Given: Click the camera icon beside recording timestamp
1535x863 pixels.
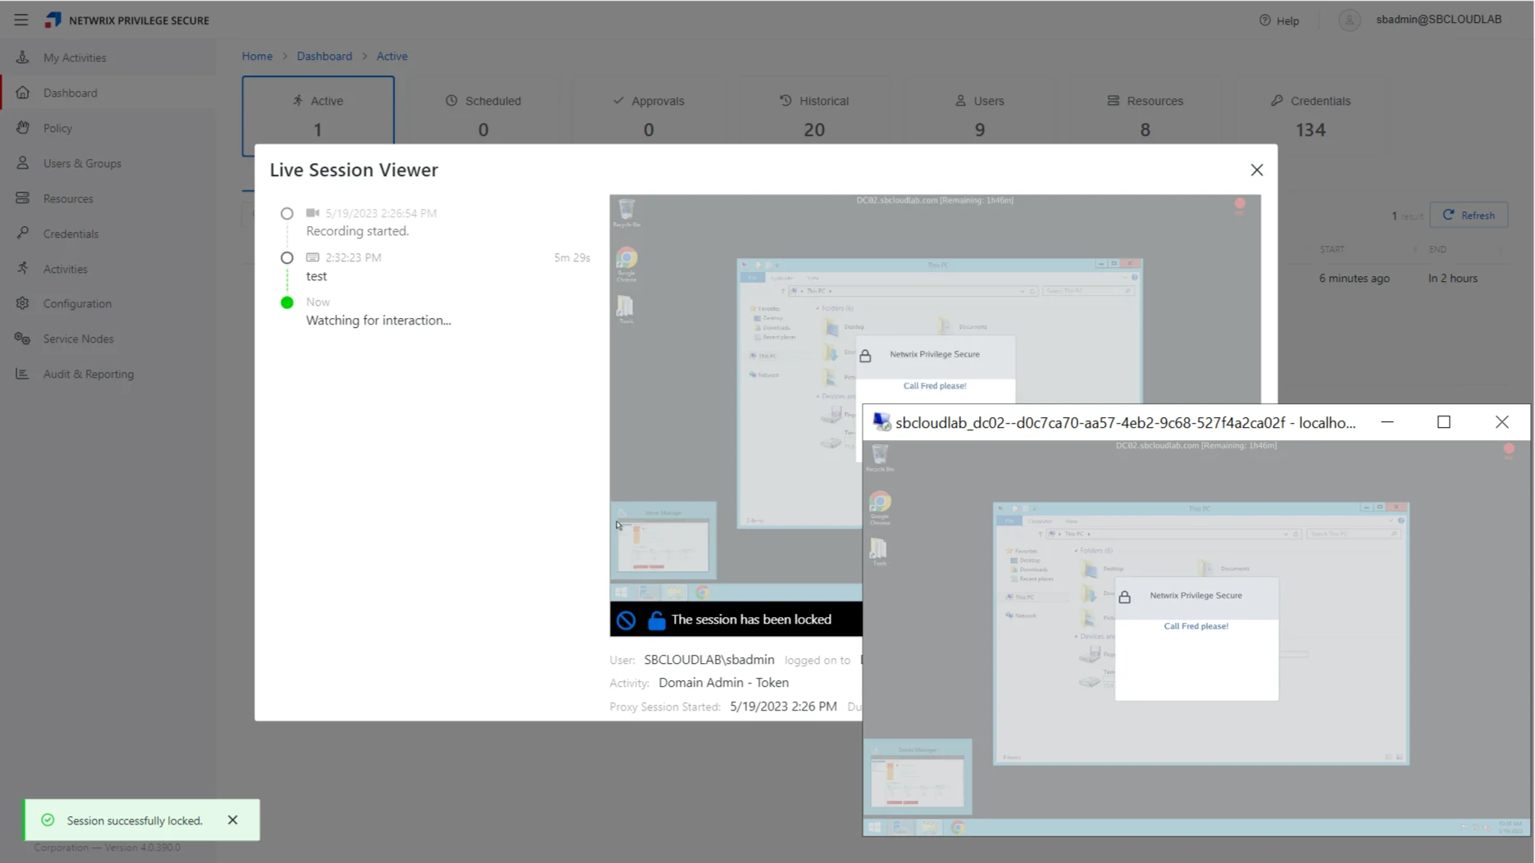Looking at the screenshot, I should 312,212.
